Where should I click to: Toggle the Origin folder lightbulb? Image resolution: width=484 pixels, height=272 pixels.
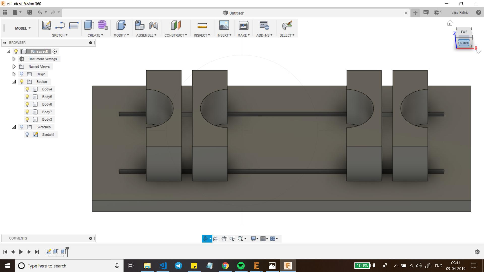click(22, 74)
